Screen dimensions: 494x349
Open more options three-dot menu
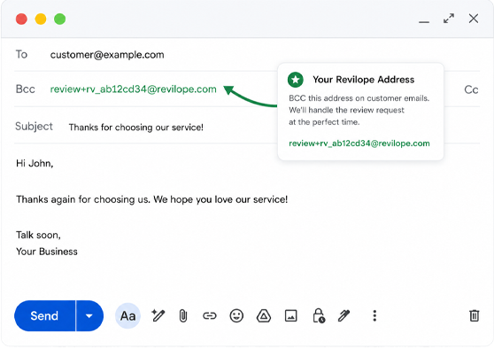(374, 315)
